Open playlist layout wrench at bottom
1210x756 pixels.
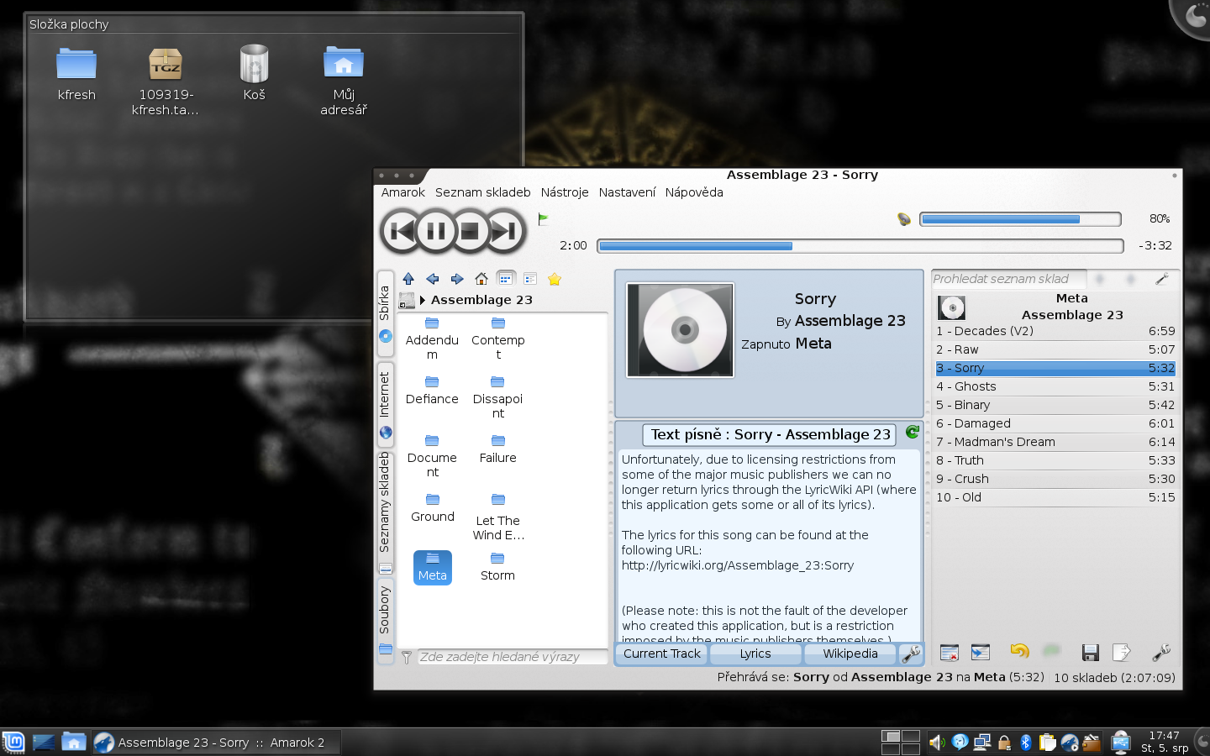(1161, 652)
